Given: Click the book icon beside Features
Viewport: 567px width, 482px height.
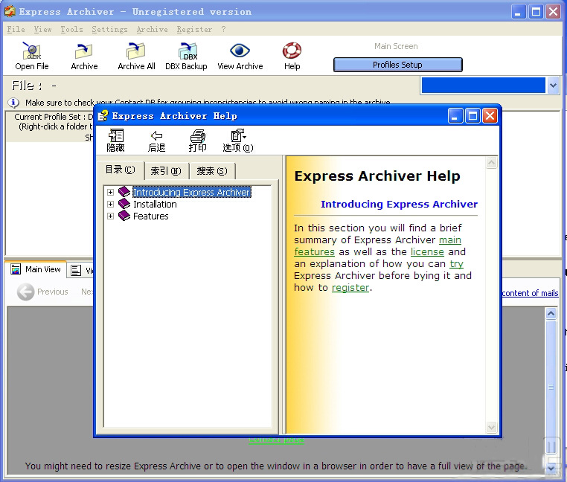Looking at the screenshot, I should (x=124, y=216).
